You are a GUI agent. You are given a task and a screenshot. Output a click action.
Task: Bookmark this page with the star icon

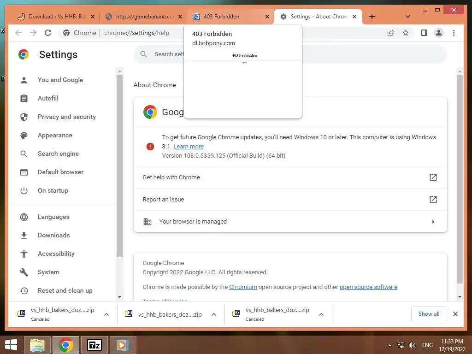point(406,33)
